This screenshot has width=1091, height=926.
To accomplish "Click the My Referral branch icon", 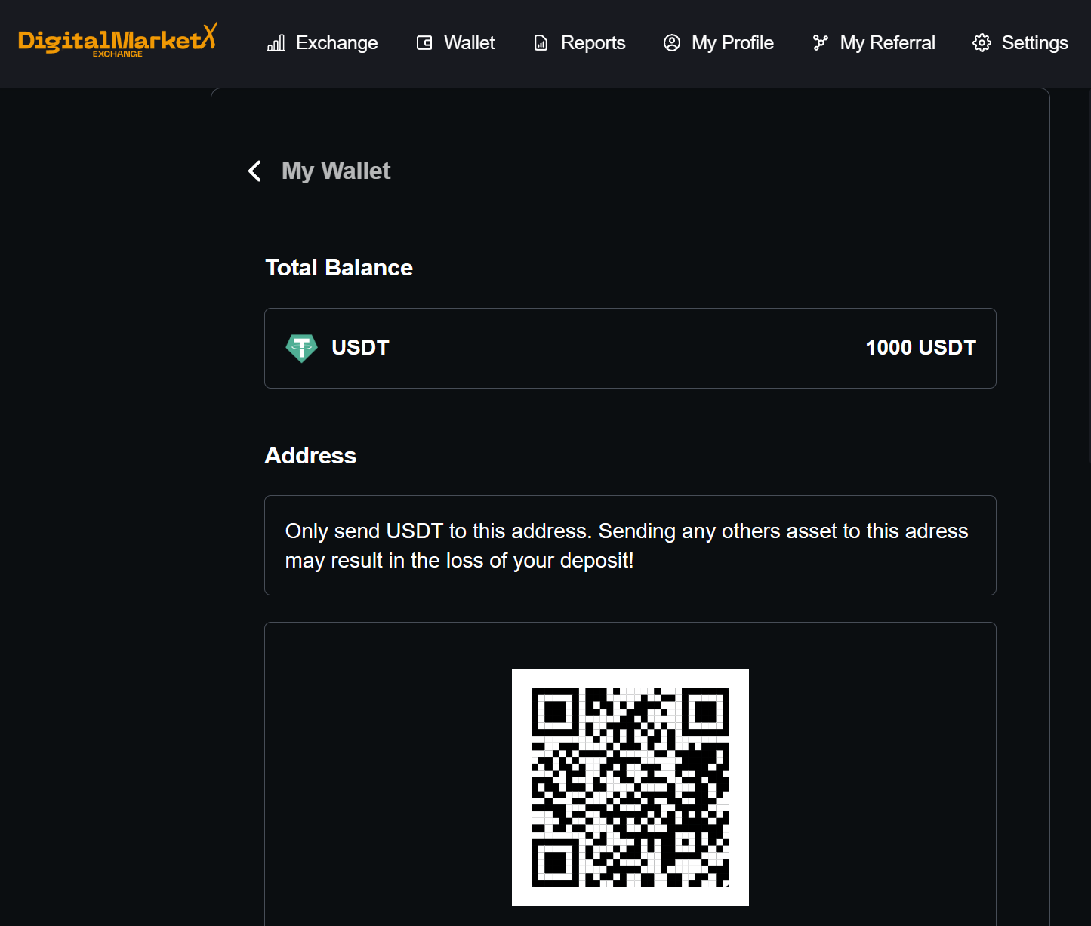I will (x=821, y=43).
